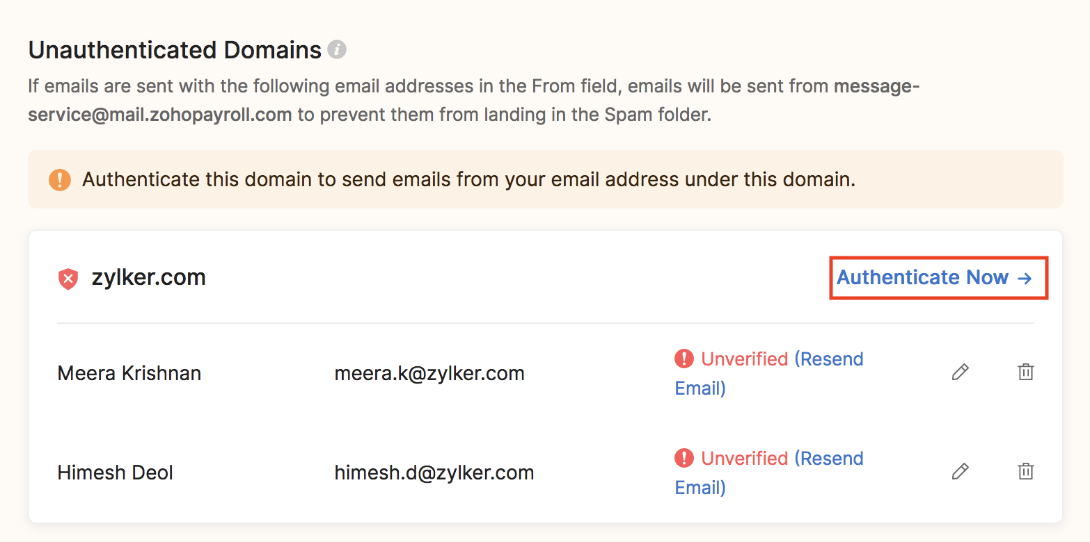The image size is (1090, 542).
Task: Delete Meera Krishnan's email address
Action: pos(1025,372)
